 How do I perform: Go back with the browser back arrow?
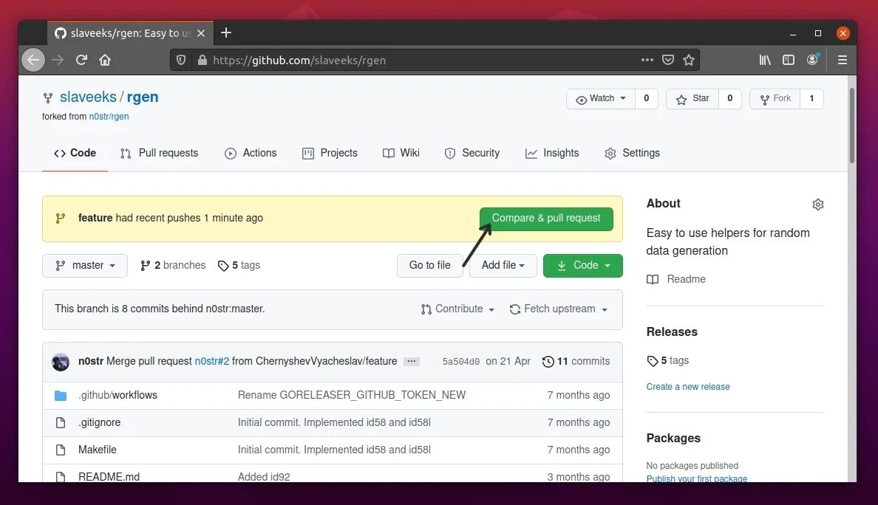click(x=33, y=60)
